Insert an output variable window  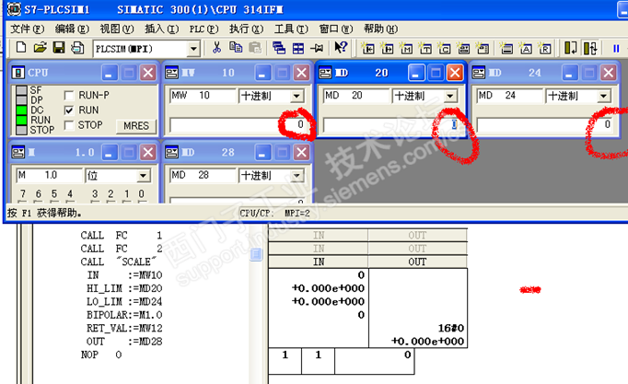387,49
